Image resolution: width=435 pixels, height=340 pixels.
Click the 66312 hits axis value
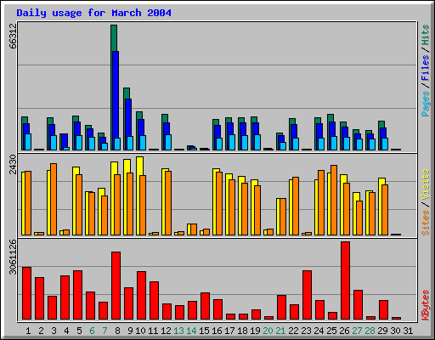click(x=13, y=37)
